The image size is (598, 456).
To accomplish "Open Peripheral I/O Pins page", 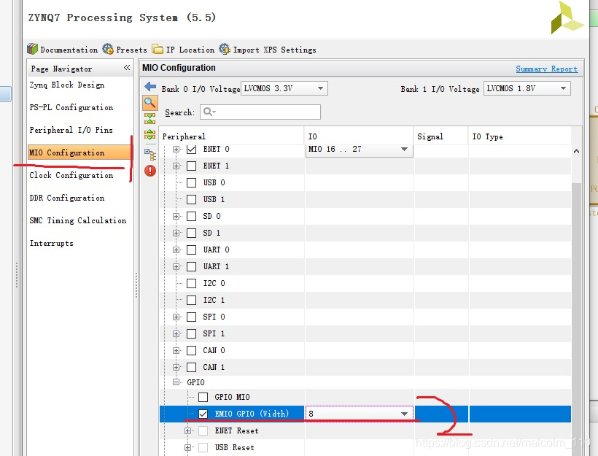I will click(x=71, y=130).
